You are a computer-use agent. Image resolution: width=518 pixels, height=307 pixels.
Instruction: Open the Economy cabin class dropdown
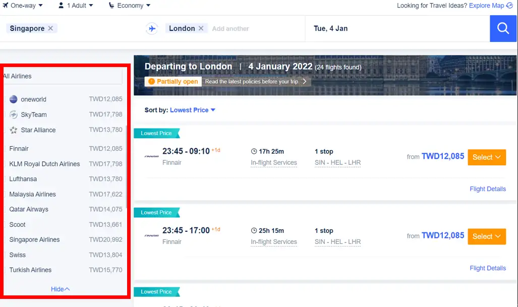(130, 5)
